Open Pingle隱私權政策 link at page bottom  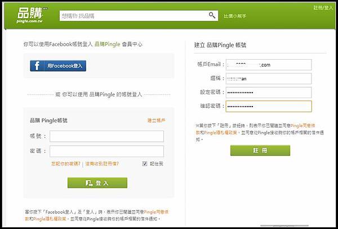(50, 219)
